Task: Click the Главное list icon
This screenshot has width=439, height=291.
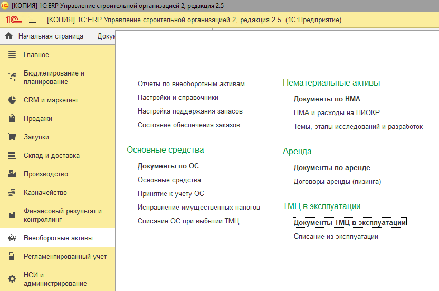Action: click(12, 55)
